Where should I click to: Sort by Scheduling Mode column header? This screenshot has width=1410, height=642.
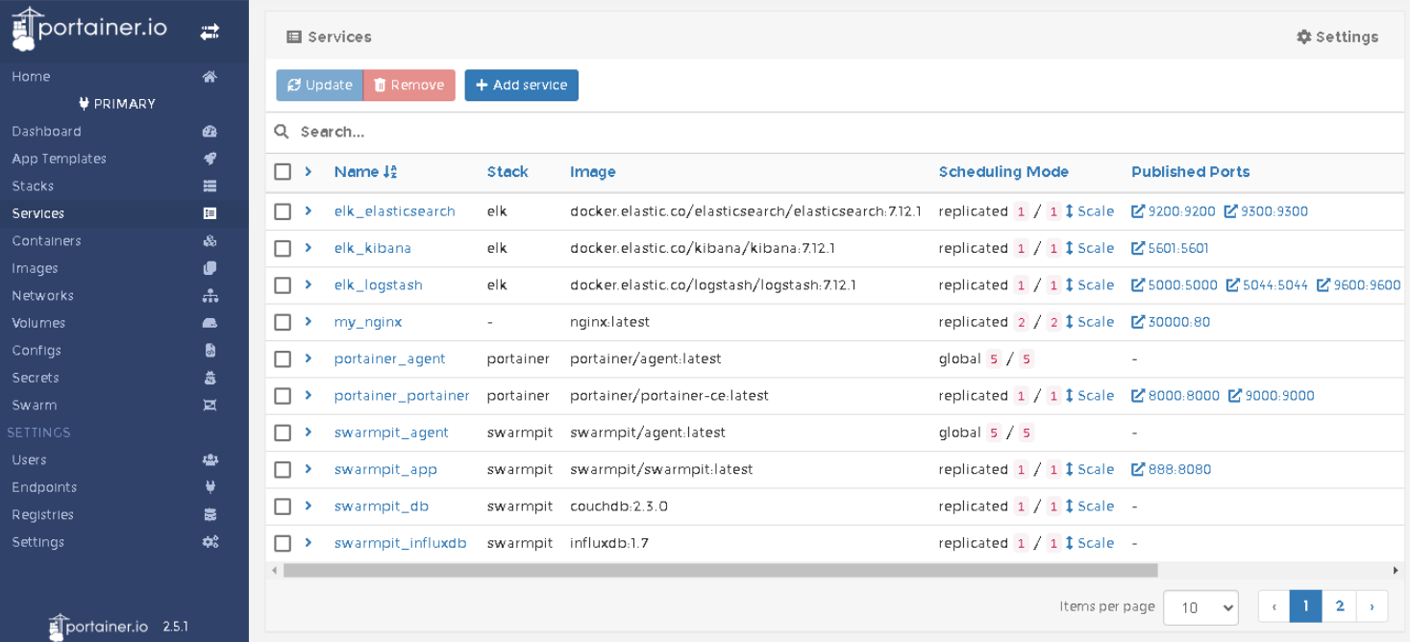(x=1003, y=172)
